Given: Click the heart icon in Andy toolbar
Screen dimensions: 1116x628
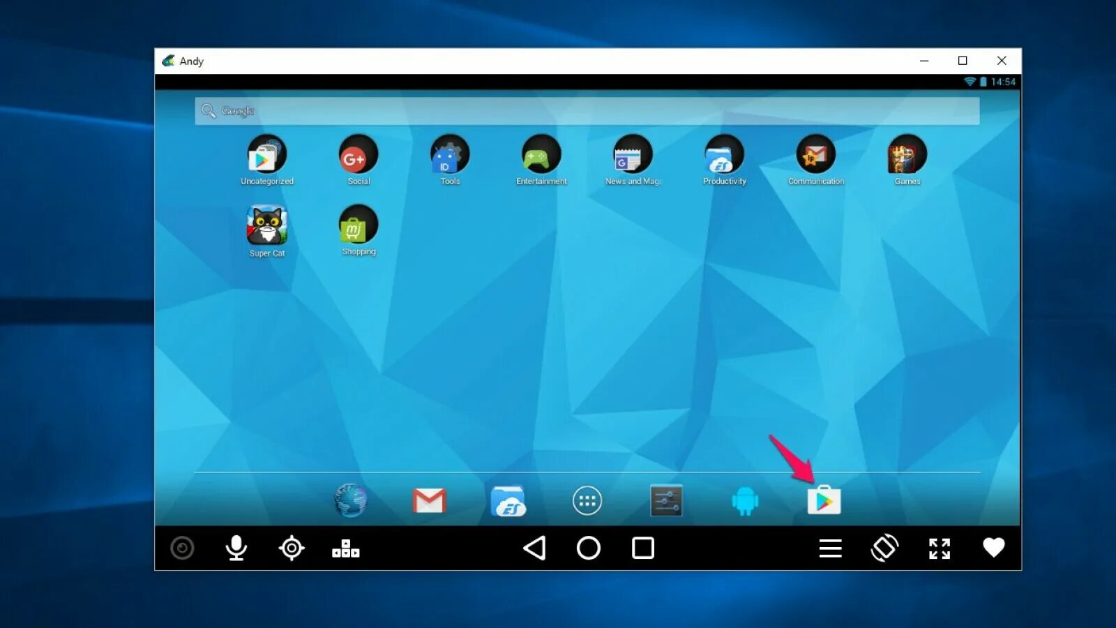Looking at the screenshot, I should pos(994,548).
